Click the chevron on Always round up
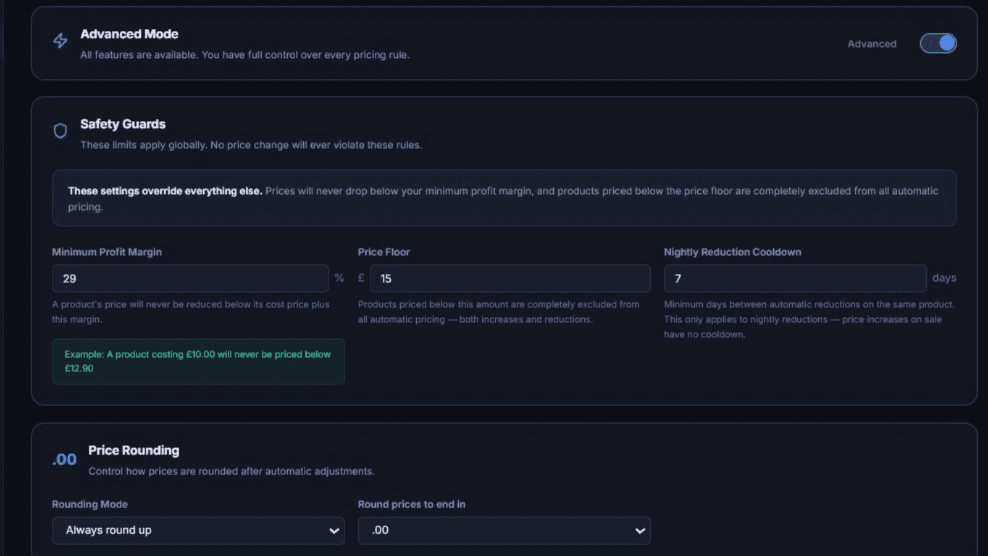 click(x=334, y=531)
